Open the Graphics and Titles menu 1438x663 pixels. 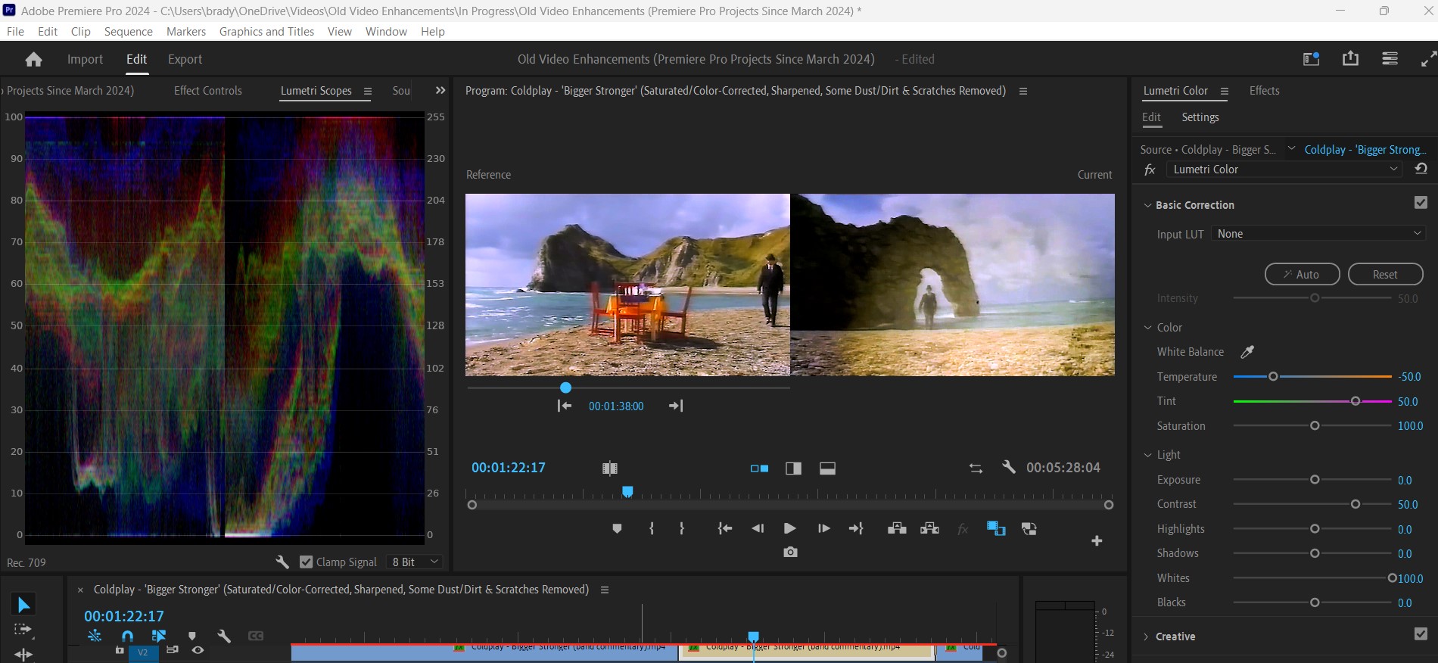pos(266,31)
